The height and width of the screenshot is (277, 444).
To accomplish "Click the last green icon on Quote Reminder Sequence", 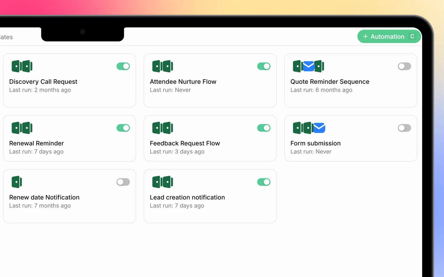I will point(319,66).
